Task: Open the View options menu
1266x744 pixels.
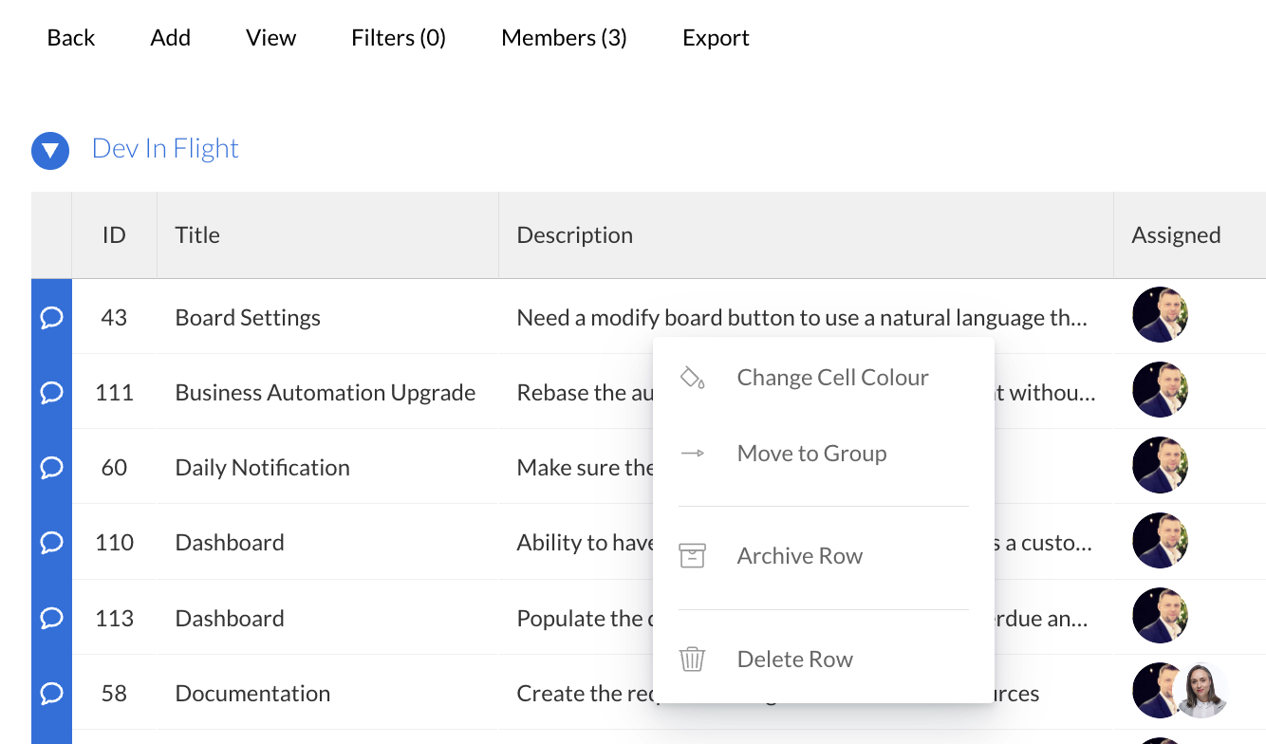Action: pyautogui.click(x=270, y=38)
